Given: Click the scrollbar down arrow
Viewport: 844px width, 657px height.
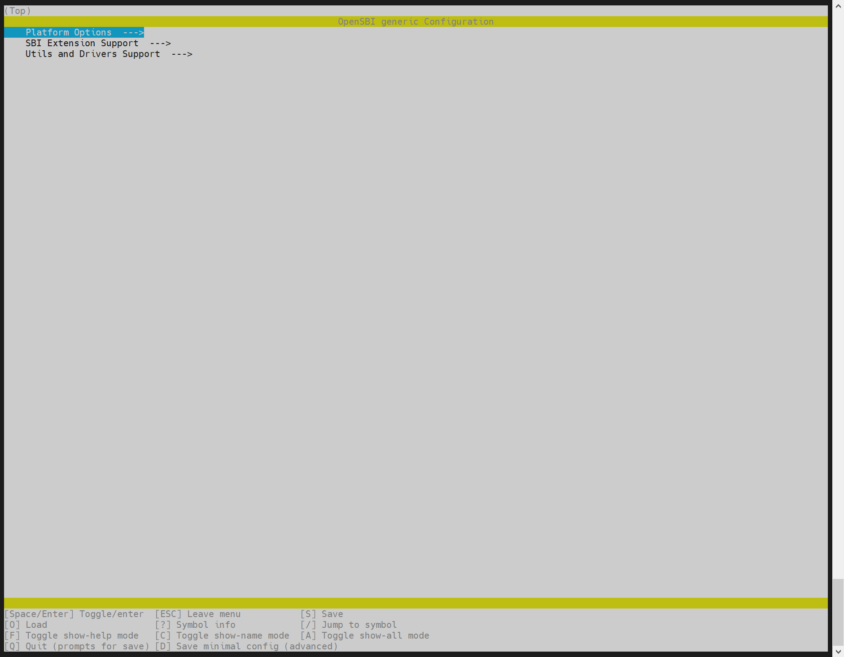Looking at the screenshot, I should tap(838, 651).
